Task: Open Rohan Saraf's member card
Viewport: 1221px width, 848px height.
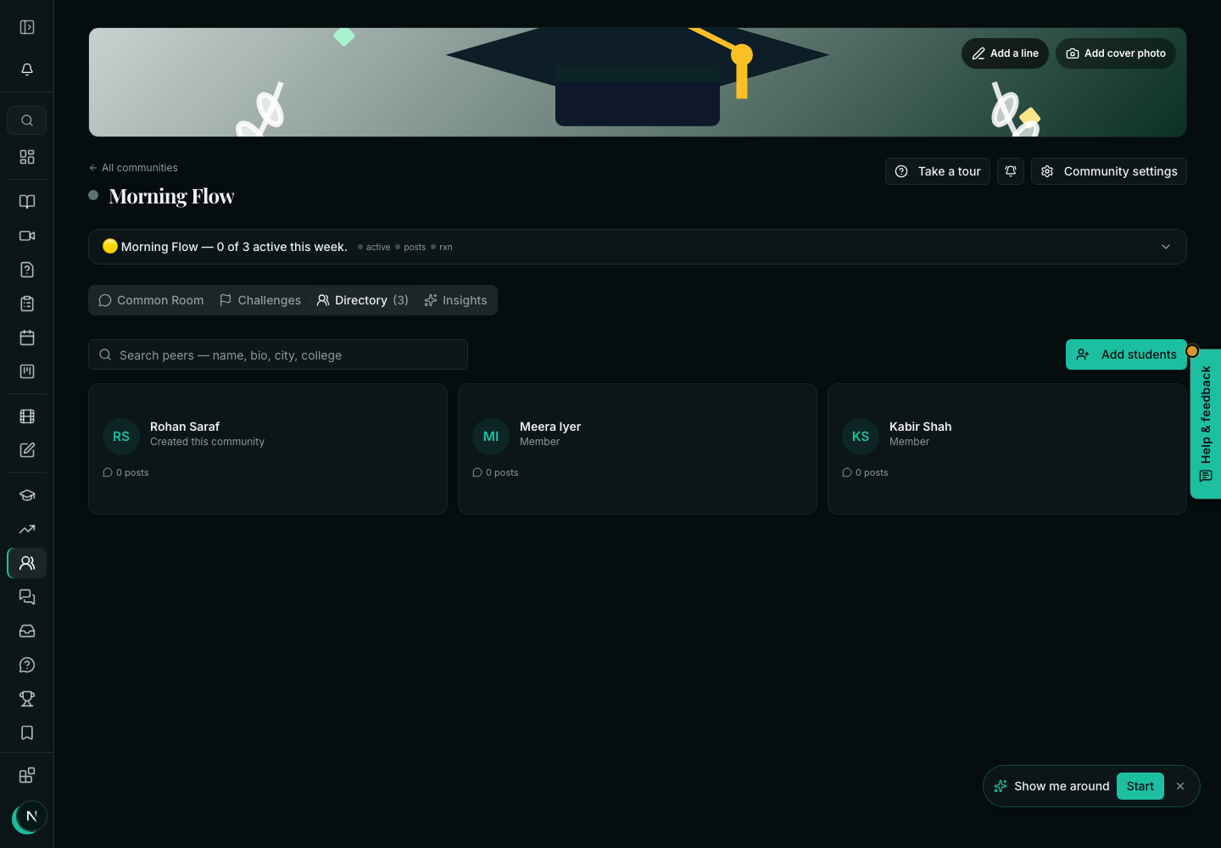Action: coord(268,449)
